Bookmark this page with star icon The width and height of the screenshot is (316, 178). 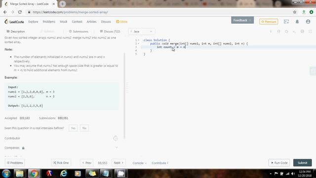295,12
